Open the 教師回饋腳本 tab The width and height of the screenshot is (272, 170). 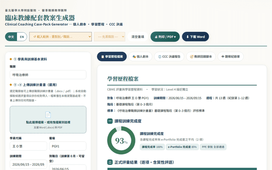pos(201,57)
